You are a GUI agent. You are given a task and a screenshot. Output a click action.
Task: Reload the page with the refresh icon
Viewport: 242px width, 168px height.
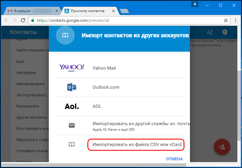pos(23,20)
